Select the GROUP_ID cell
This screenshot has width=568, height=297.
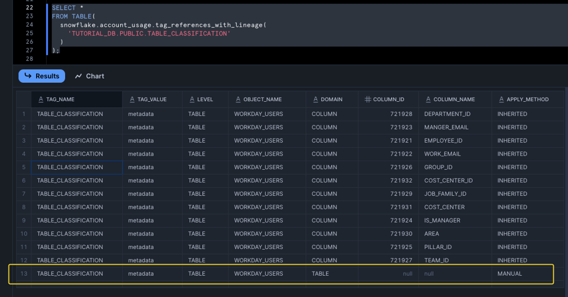pyautogui.click(x=455, y=167)
